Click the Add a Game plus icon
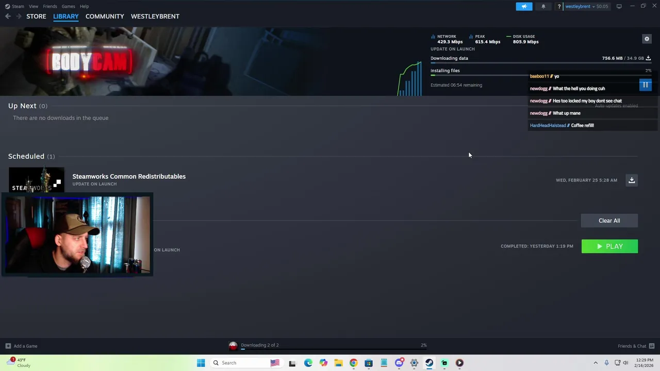 pos(8,346)
